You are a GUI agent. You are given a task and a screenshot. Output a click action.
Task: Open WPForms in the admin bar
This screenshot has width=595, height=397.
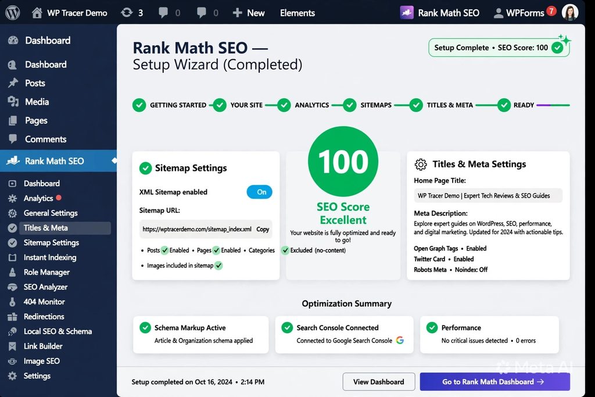518,13
